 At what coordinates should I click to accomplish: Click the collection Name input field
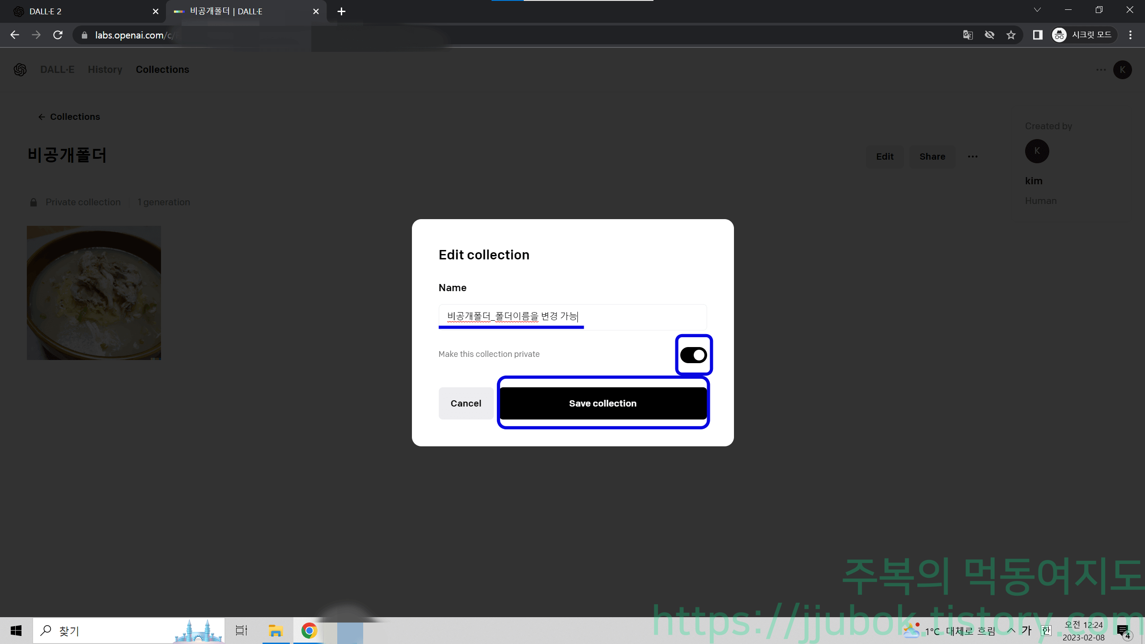572,317
